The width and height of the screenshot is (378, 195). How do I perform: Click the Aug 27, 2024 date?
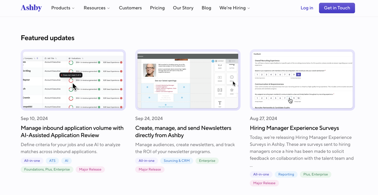(x=263, y=118)
